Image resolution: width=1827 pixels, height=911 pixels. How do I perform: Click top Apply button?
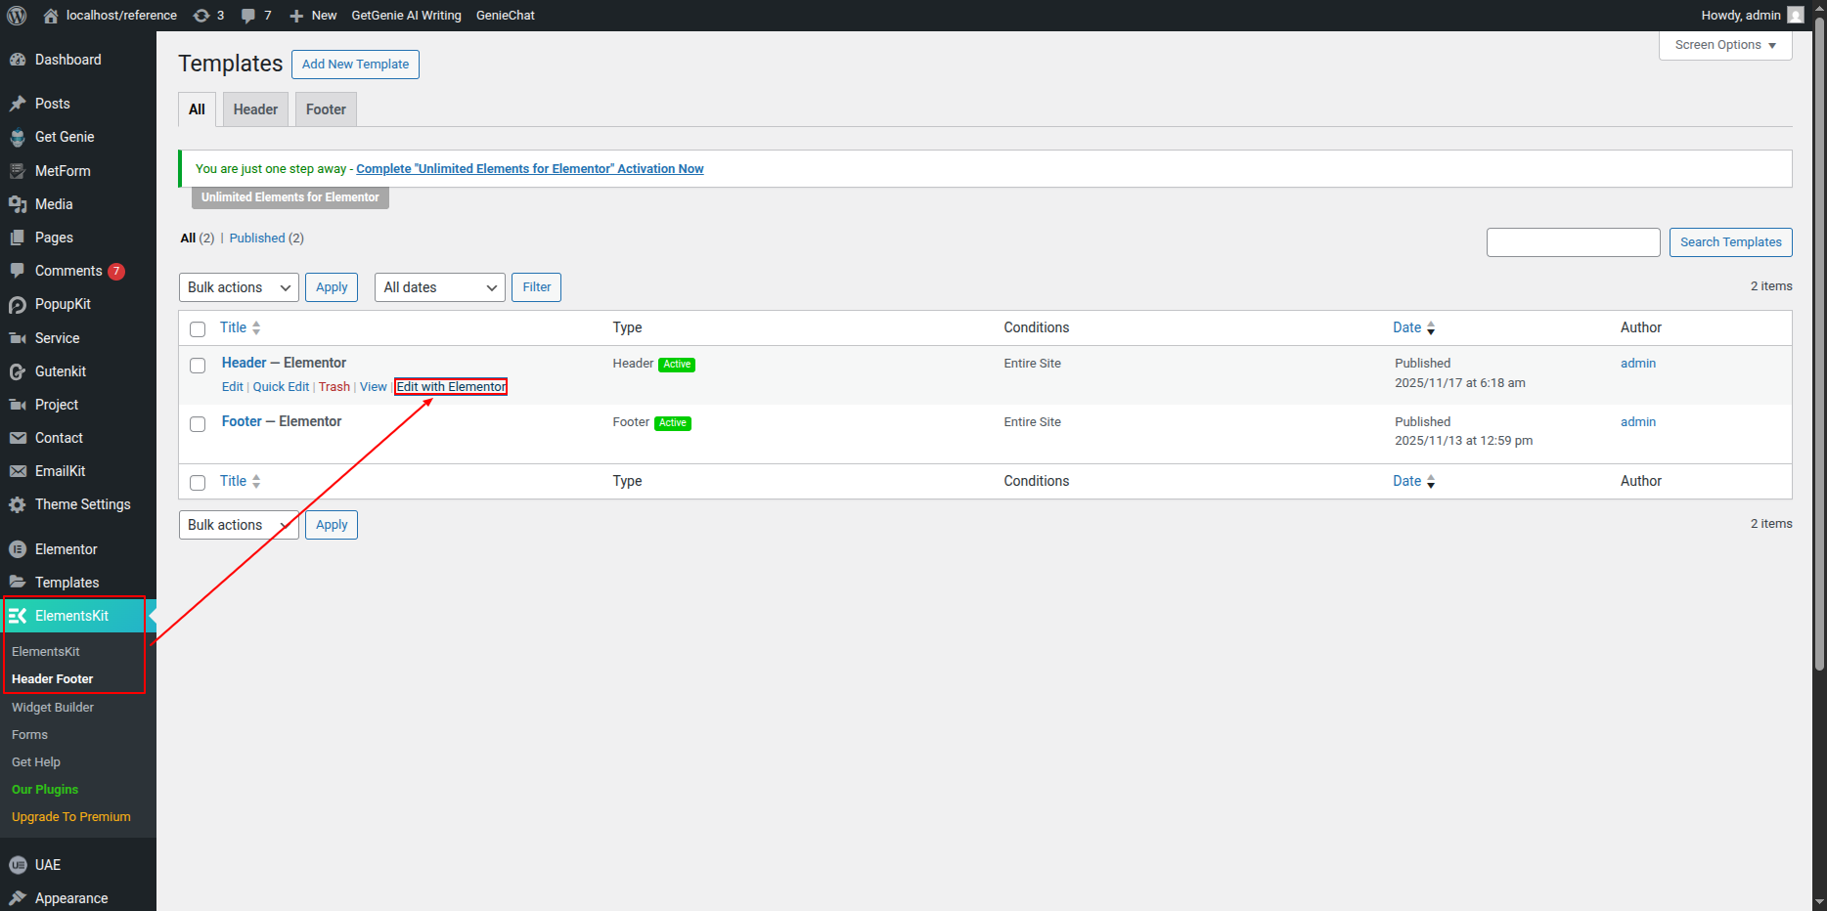coord(332,287)
